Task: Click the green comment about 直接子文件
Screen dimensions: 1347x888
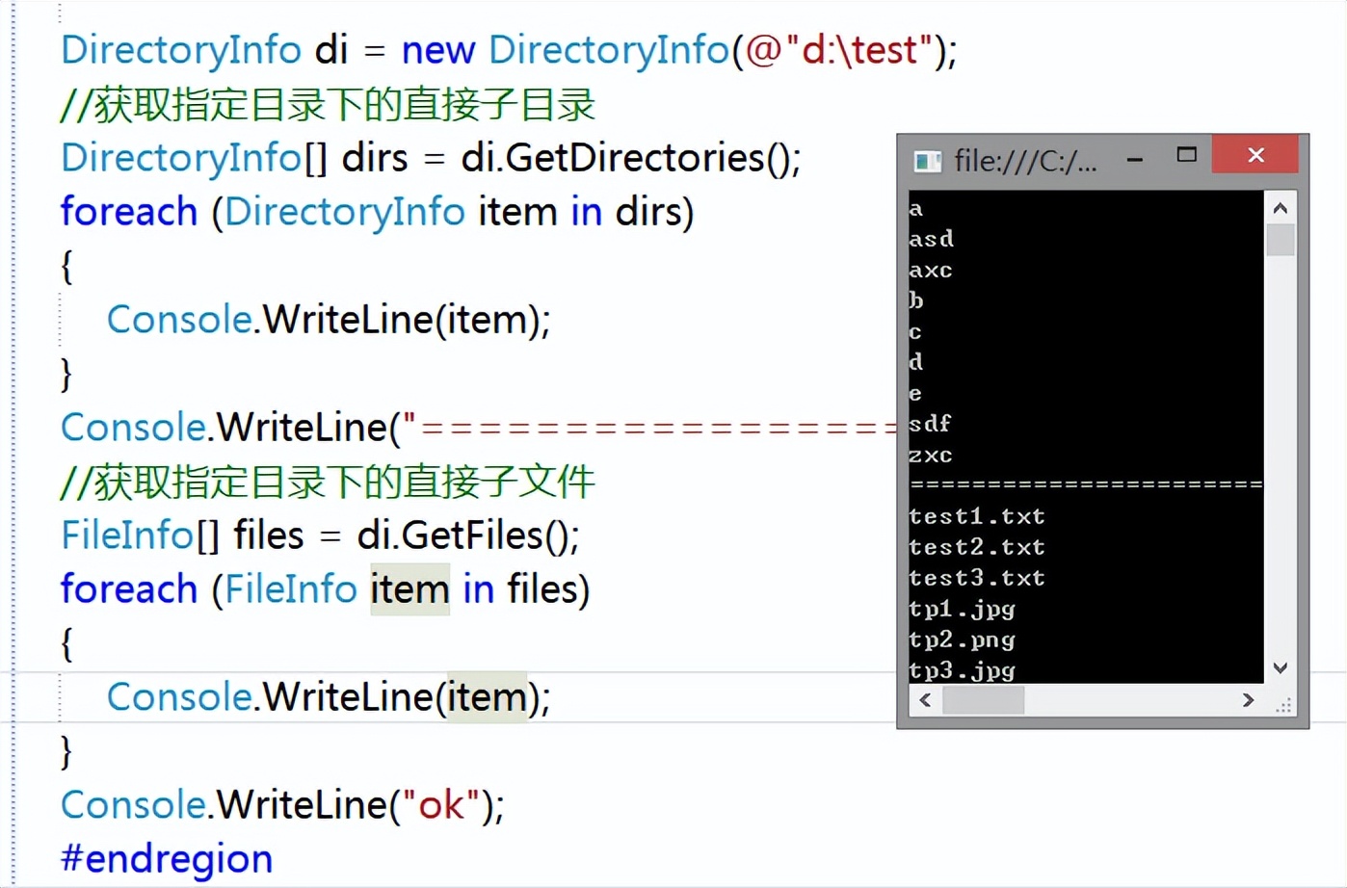Action: pyautogui.click(x=326, y=482)
